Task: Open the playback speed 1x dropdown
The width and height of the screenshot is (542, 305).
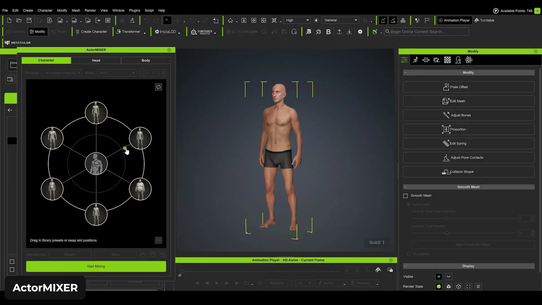Action: click(x=304, y=283)
